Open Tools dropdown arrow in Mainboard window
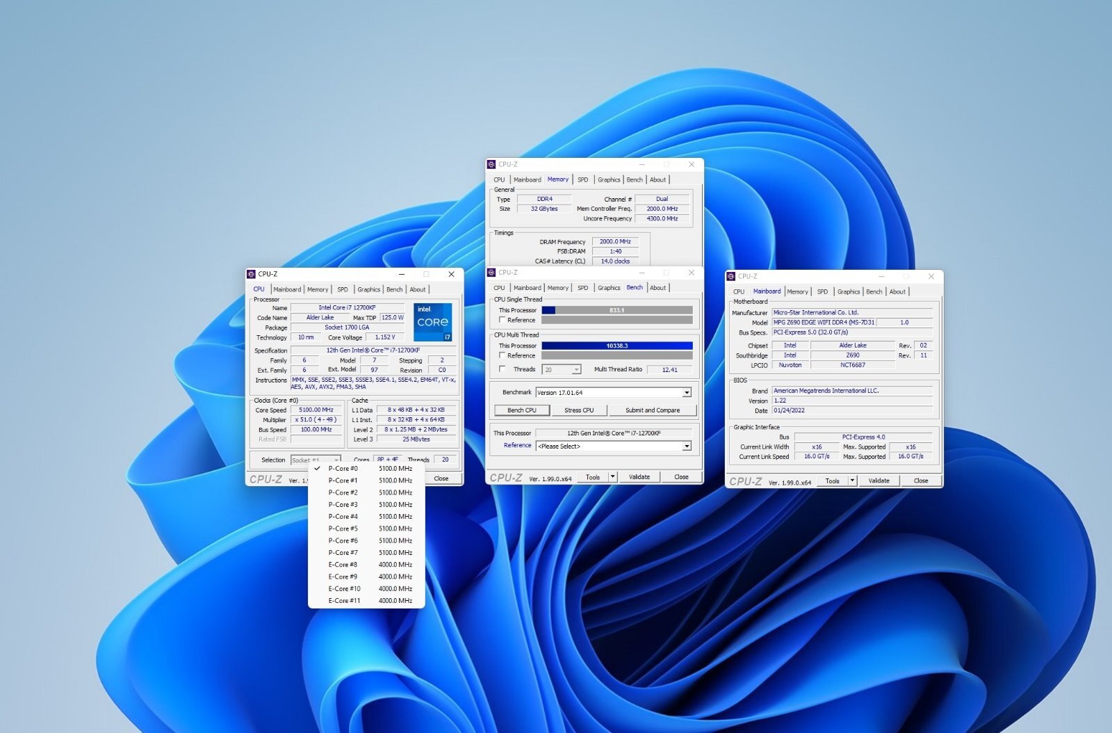The width and height of the screenshot is (1112, 733). pyautogui.click(x=852, y=481)
